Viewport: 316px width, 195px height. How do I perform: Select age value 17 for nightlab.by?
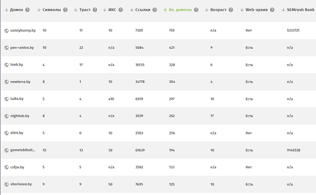212,116
